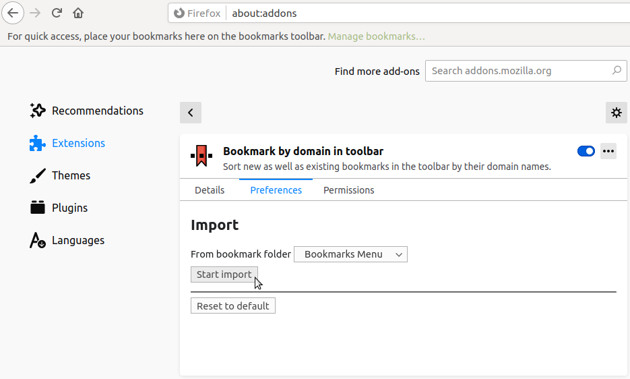The height and width of the screenshot is (379, 630).
Task: Go back with the browser back arrow
Action: pos(13,13)
